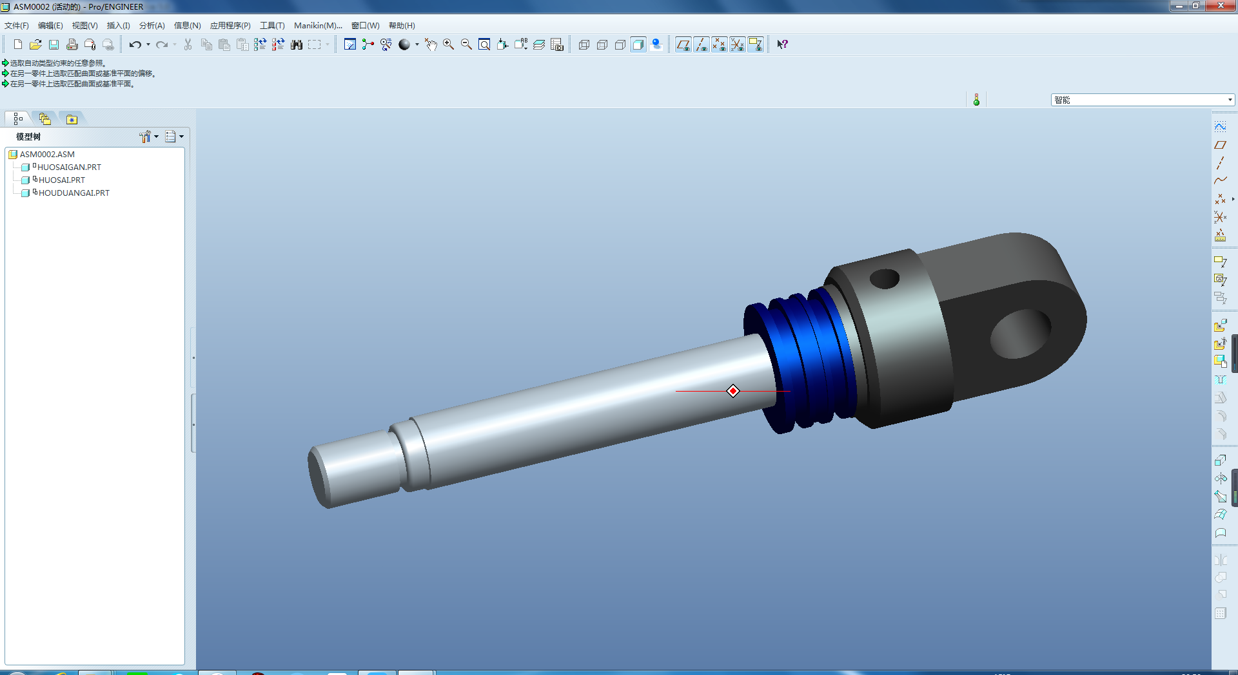
Task: Switch to the Model Tree navigator tab
Action: (18, 119)
